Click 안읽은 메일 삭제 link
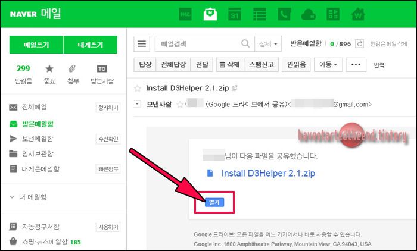417x251 pixels. (x=388, y=44)
